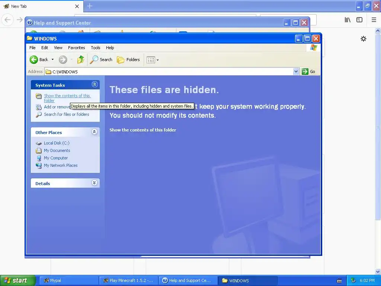381x286 pixels.
Task: Expand the address bar dropdown
Action: (x=296, y=71)
